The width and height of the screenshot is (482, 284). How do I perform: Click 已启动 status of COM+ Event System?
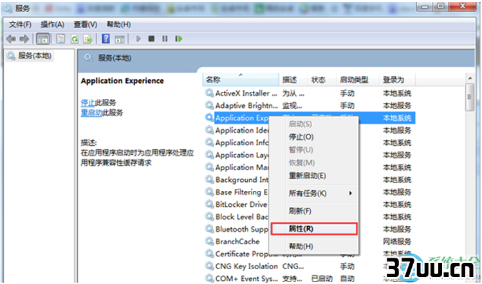point(322,278)
